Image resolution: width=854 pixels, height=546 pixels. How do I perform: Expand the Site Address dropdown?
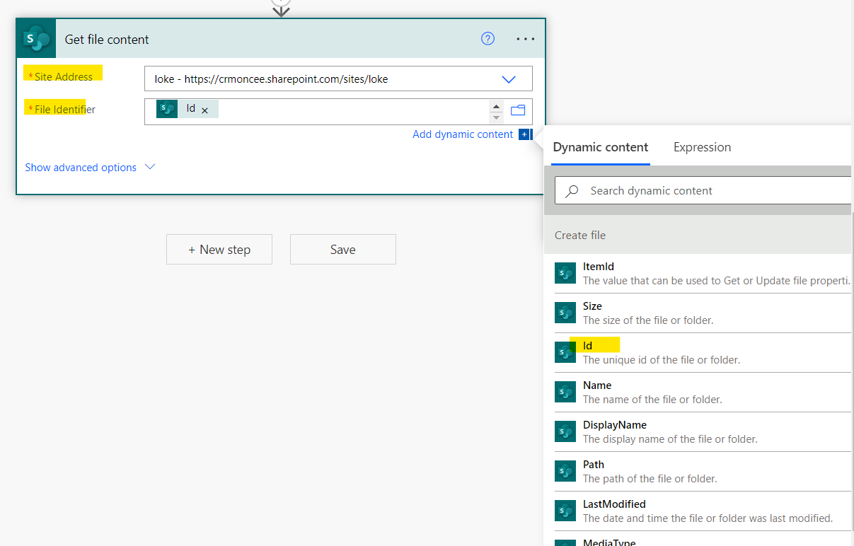pyautogui.click(x=509, y=79)
